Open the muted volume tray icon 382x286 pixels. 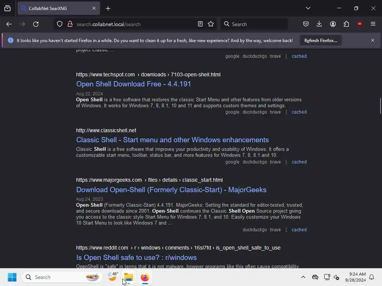[336, 277]
